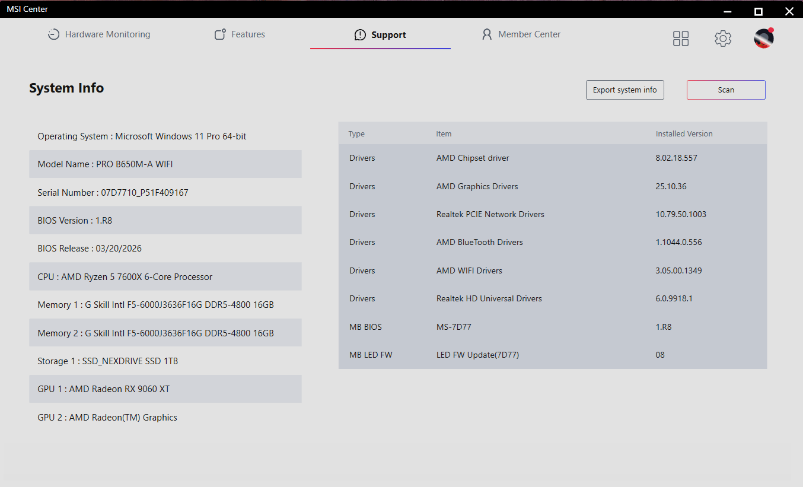Click the Item column header
803x487 pixels.
[x=444, y=134]
